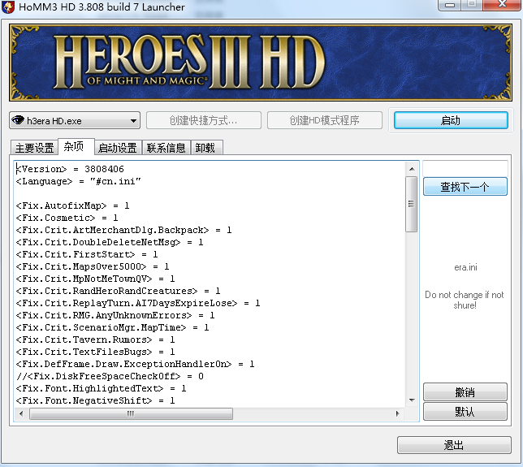This screenshot has height=467, width=523.
Task: Click the 撤销 undo button
Action: coord(465,392)
